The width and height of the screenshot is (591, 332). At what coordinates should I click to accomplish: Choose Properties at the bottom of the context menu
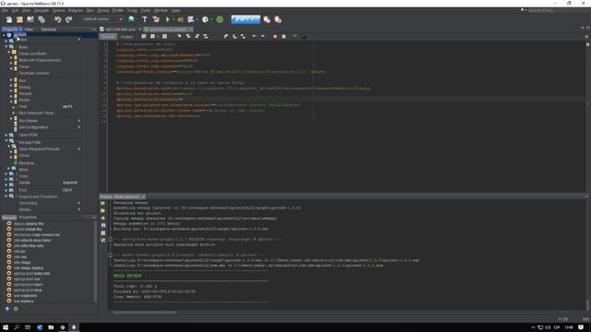coord(28,218)
